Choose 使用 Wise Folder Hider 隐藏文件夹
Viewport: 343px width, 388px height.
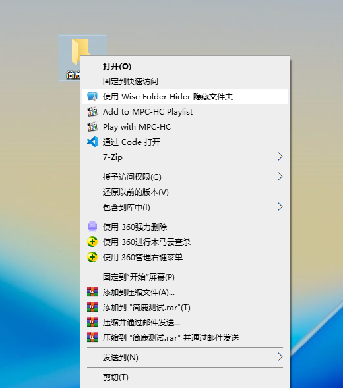click(185, 96)
